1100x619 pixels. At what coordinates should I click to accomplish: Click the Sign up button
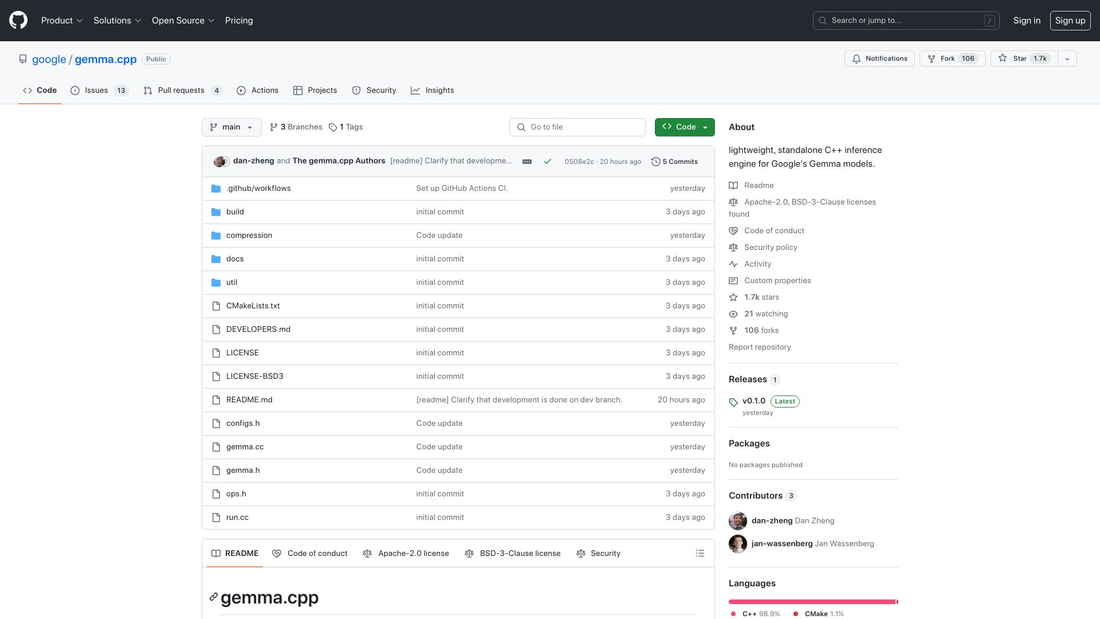point(1070,21)
